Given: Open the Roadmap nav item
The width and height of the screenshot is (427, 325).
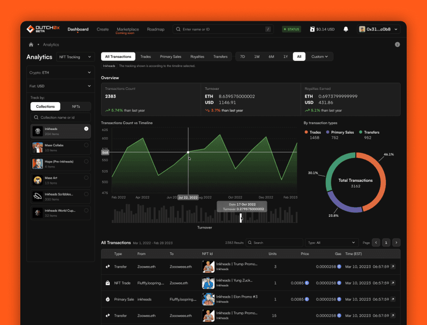Looking at the screenshot, I should click(x=156, y=29).
